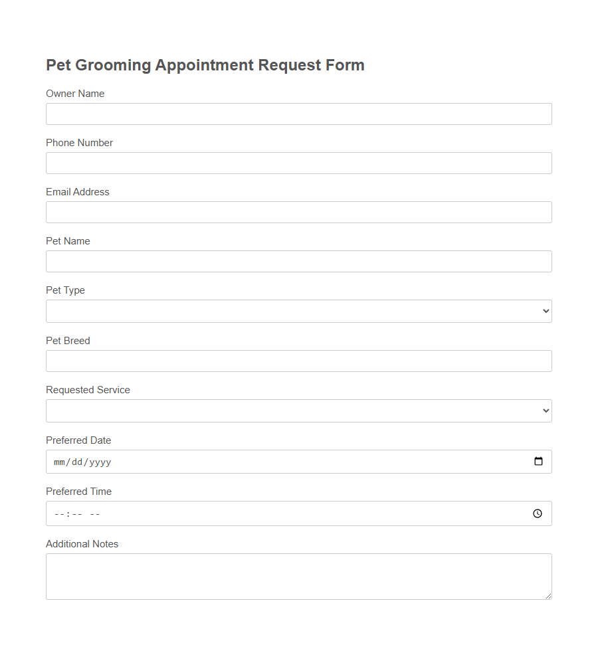The image size is (598, 645).
Task: Click the Preferred Time label
Action: pos(78,492)
